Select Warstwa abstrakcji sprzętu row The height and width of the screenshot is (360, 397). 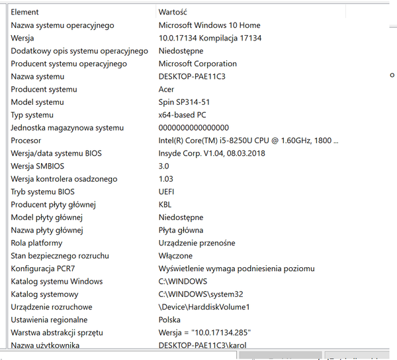coord(57,333)
